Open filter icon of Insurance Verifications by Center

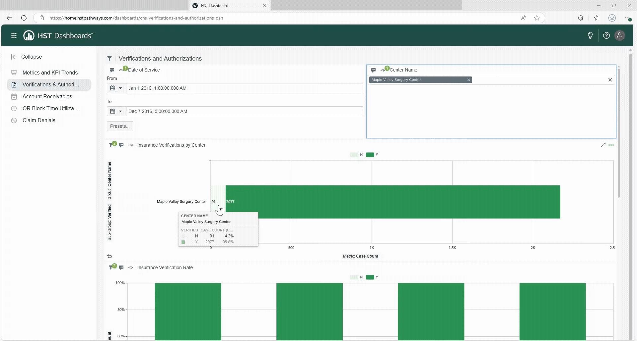tap(111, 145)
